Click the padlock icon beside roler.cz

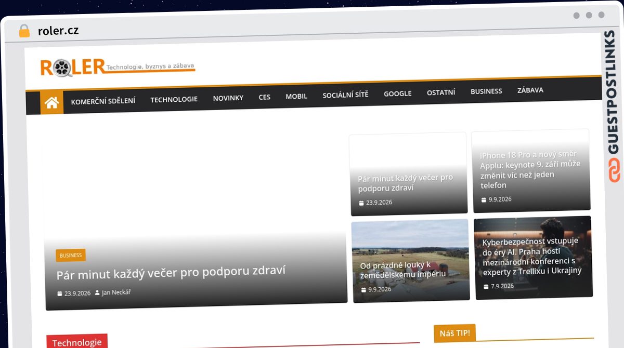click(x=24, y=31)
